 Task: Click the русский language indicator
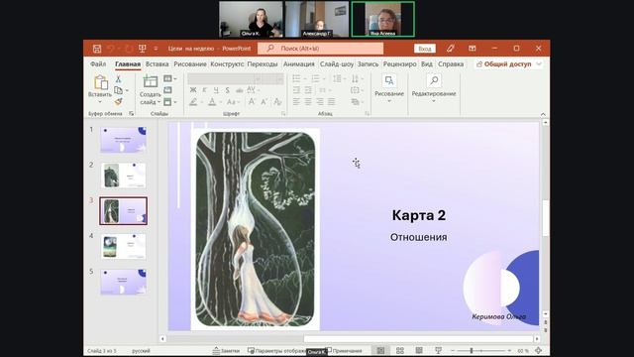[x=141, y=351]
